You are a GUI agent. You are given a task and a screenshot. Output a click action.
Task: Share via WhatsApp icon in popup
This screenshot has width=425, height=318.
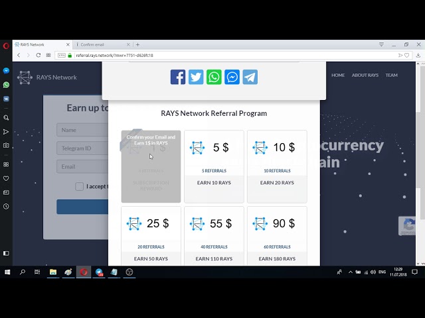[214, 77]
